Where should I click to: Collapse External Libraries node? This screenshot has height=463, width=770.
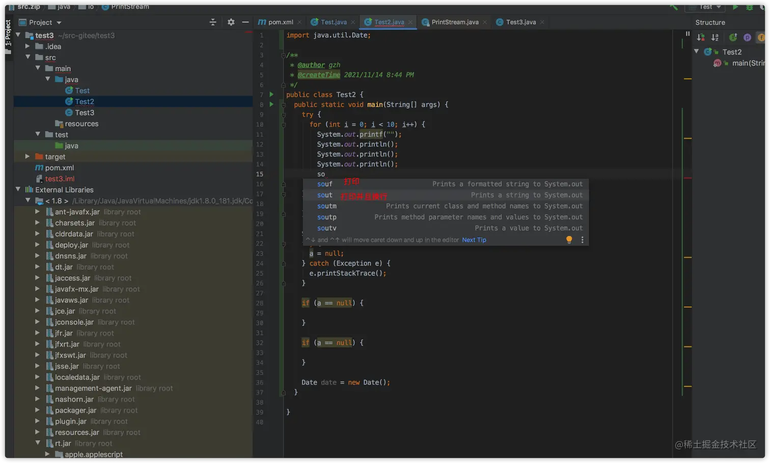click(x=18, y=189)
